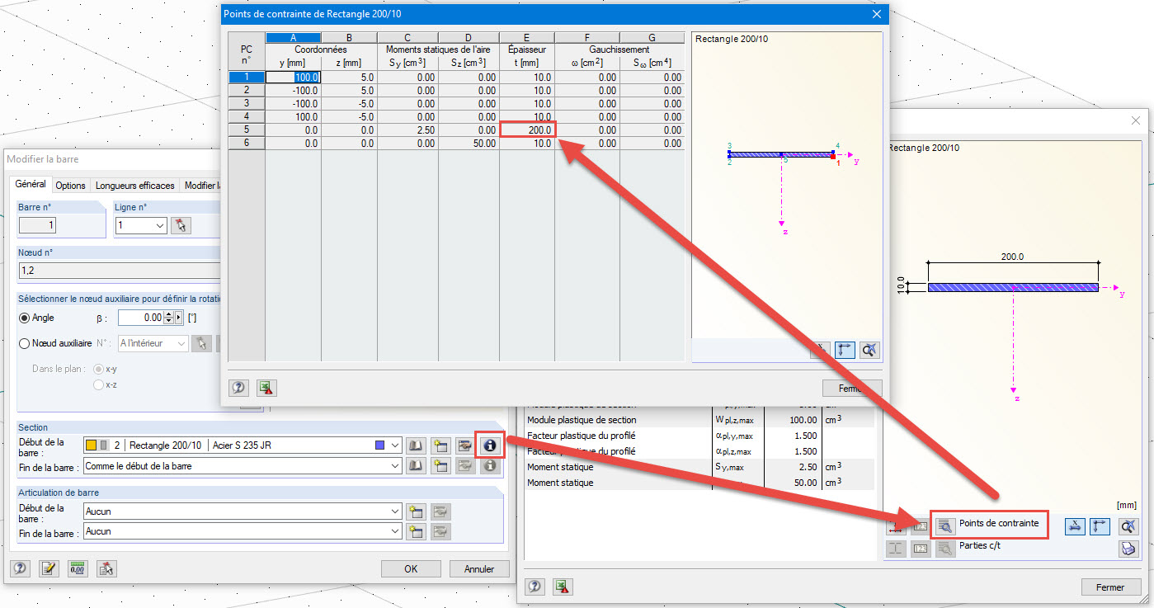Reset zoom in section info dialog preview
This screenshot has height=608, width=1154.
[x=1128, y=526]
